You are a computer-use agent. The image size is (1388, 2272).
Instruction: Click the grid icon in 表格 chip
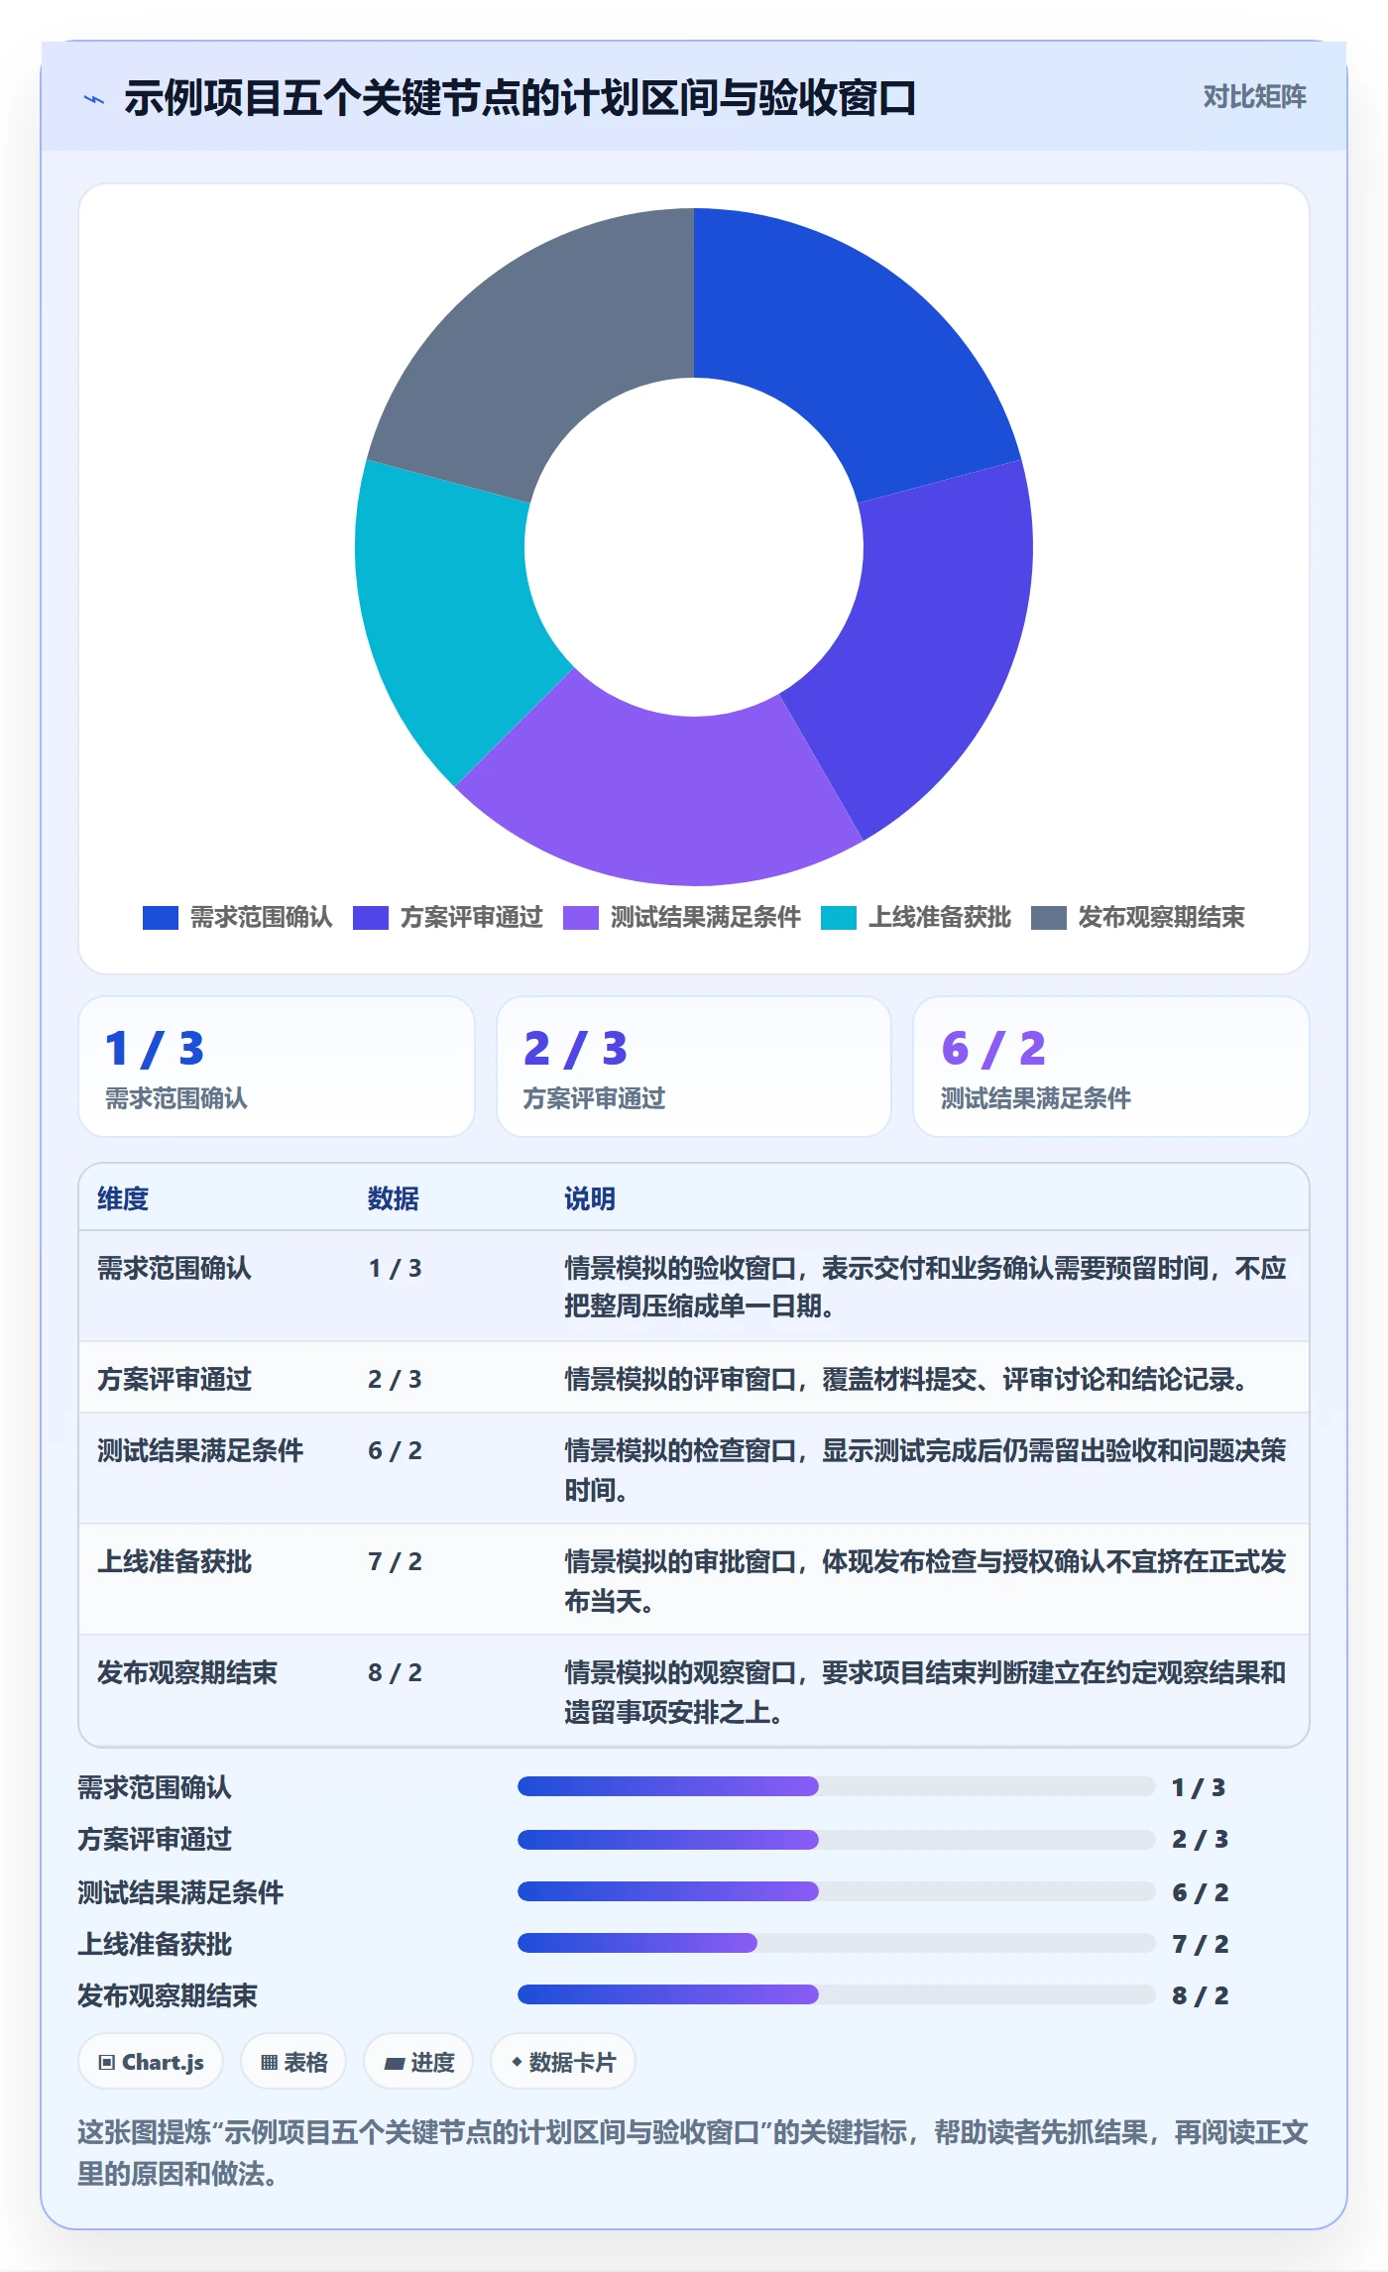click(269, 2063)
